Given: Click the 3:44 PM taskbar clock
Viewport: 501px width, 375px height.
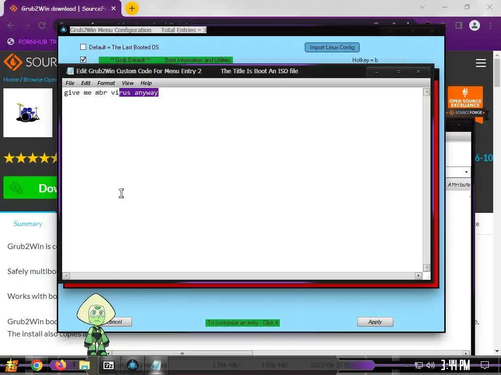Looking at the screenshot, I should (x=455, y=365).
